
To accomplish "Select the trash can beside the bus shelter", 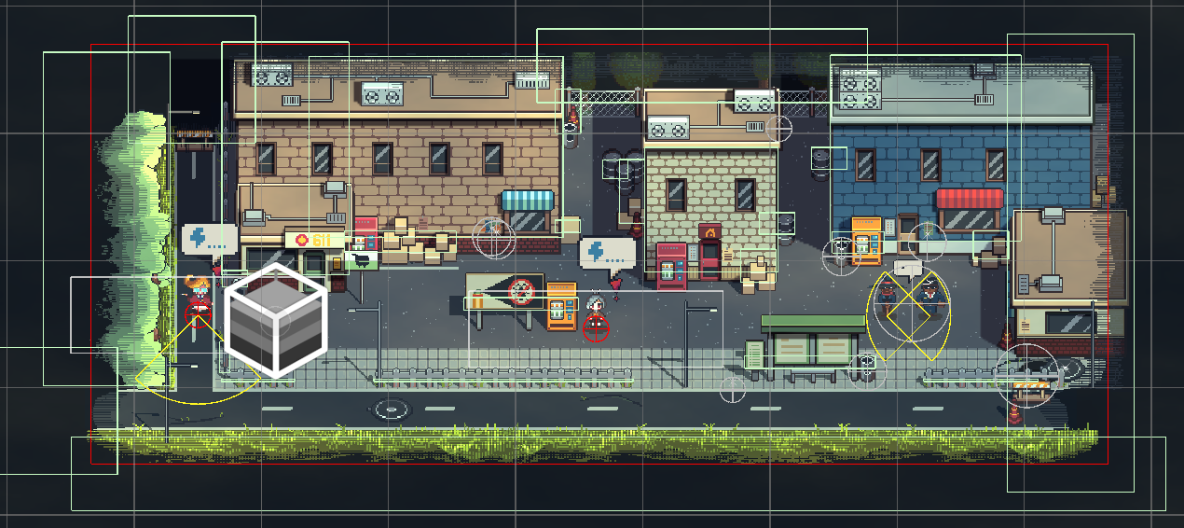I will tap(867, 368).
